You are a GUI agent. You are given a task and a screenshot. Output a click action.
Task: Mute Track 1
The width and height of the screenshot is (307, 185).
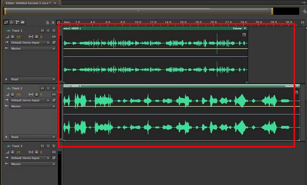point(42,31)
